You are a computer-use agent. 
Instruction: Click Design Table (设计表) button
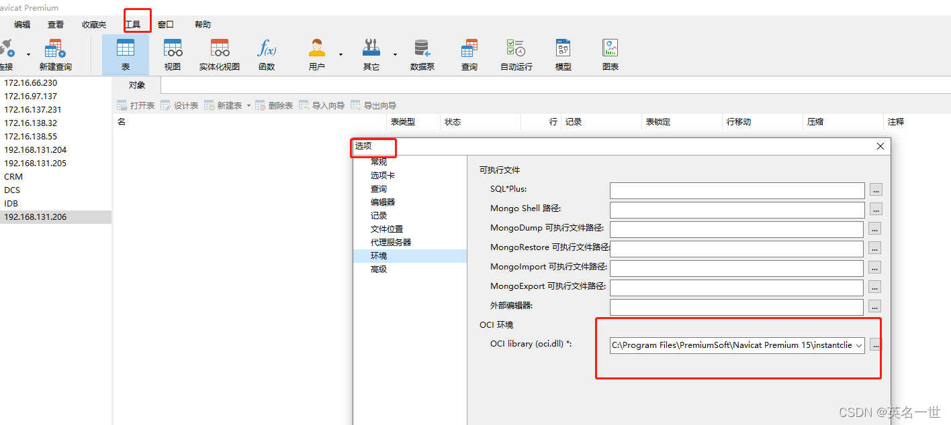[x=179, y=105]
